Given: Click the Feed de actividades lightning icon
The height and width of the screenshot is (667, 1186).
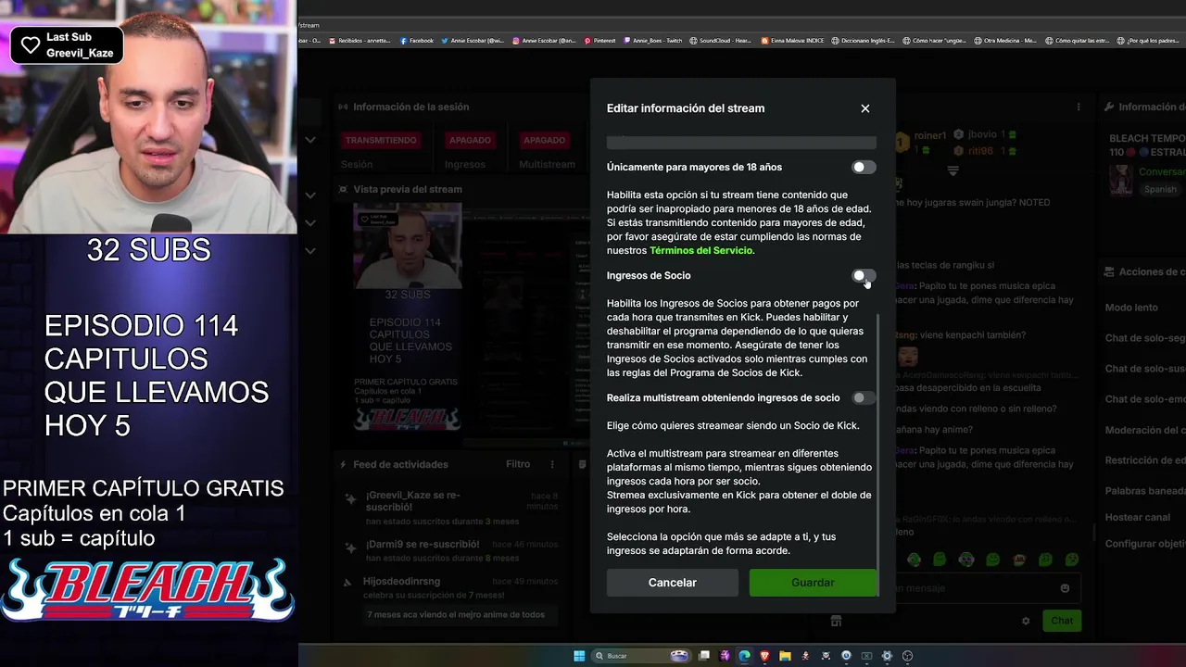Looking at the screenshot, I should 344,464.
